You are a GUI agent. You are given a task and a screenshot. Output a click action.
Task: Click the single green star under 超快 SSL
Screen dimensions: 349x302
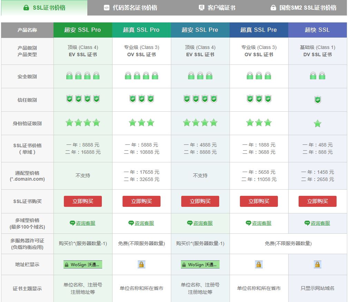pos(318,124)
